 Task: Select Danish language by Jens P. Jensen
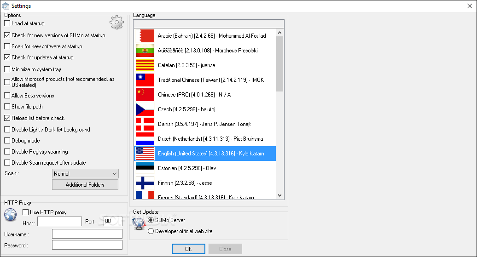click(x=205, y=124)
